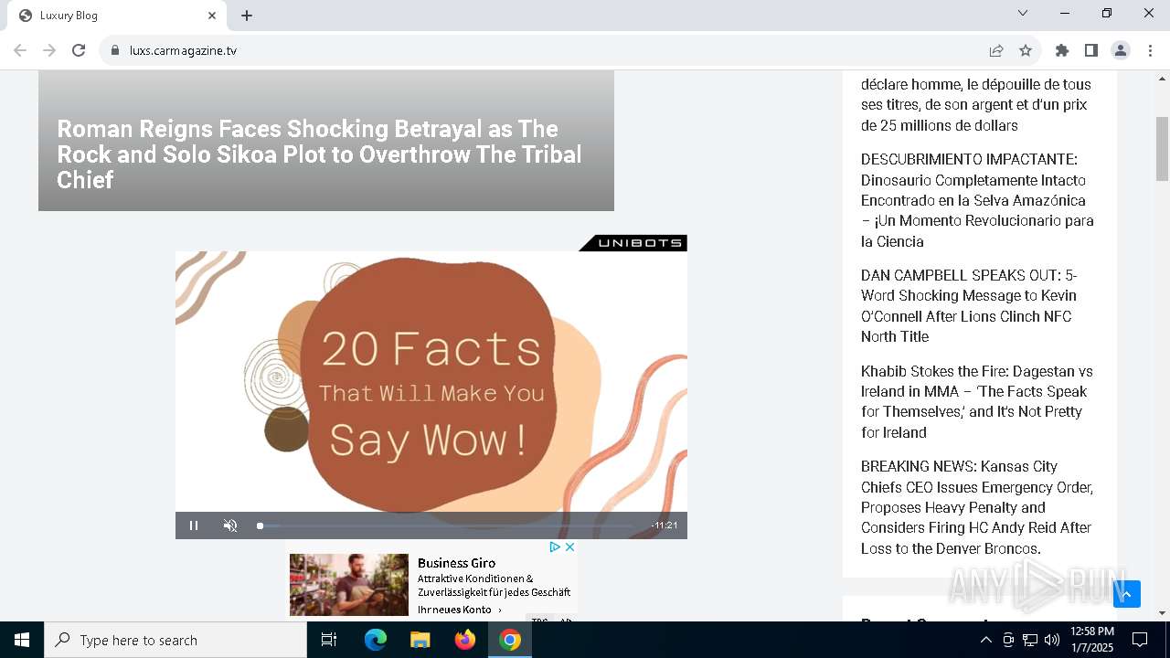Open 'Ihr neues Konto' ad link
The height and width of the screenshot is (658, 1170).
(x=460, y=610)
